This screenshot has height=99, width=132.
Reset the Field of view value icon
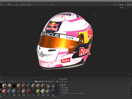(129, 89)
